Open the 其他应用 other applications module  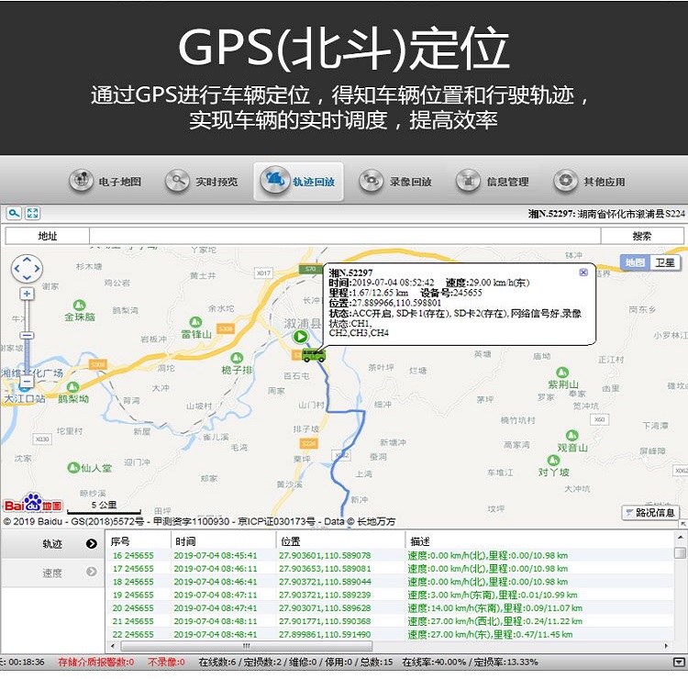590,182
